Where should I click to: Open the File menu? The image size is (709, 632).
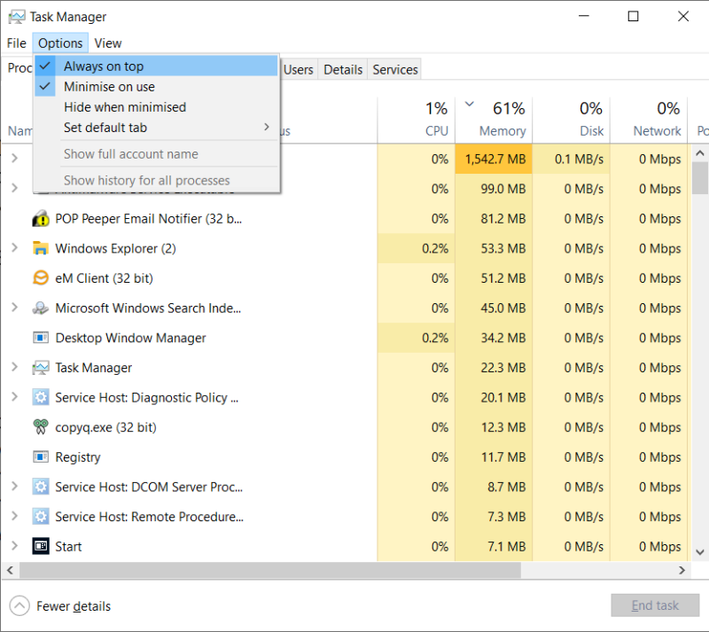(17, 43)
